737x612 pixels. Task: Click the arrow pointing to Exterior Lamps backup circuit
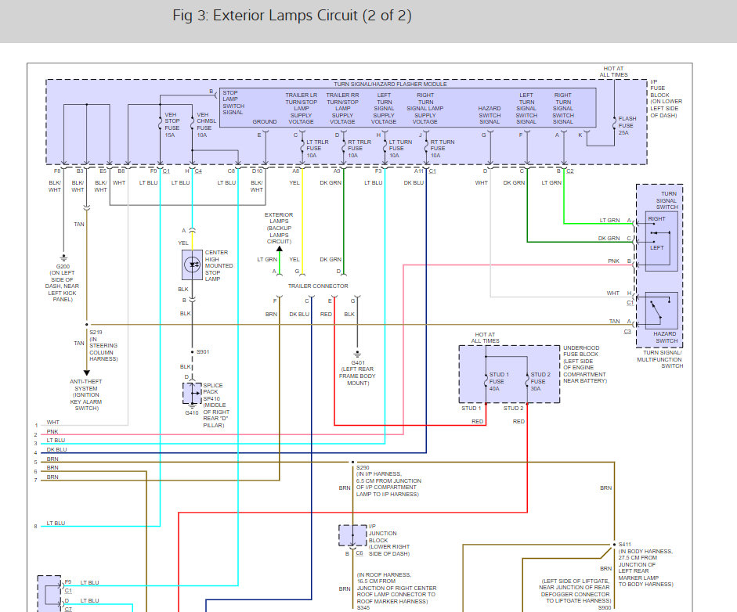(279, 249)
